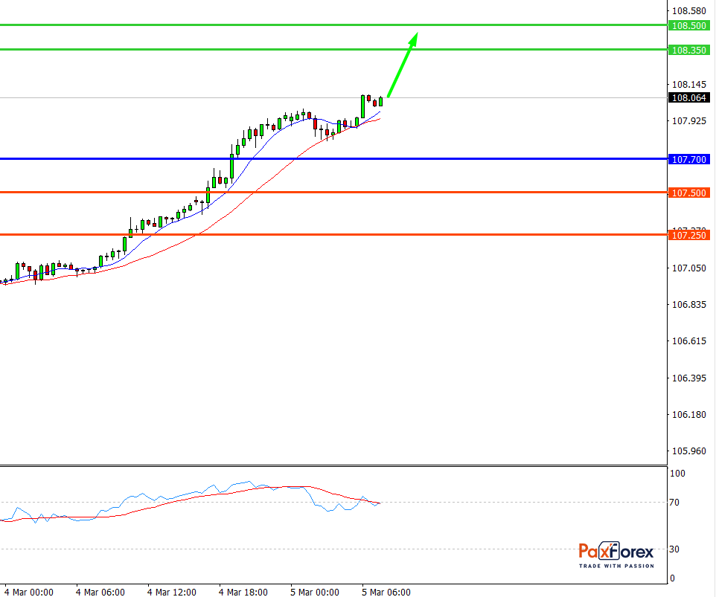Select the lower green horizontal line at 108.350
The image size is (716, 597).
(x=333, y=49)
